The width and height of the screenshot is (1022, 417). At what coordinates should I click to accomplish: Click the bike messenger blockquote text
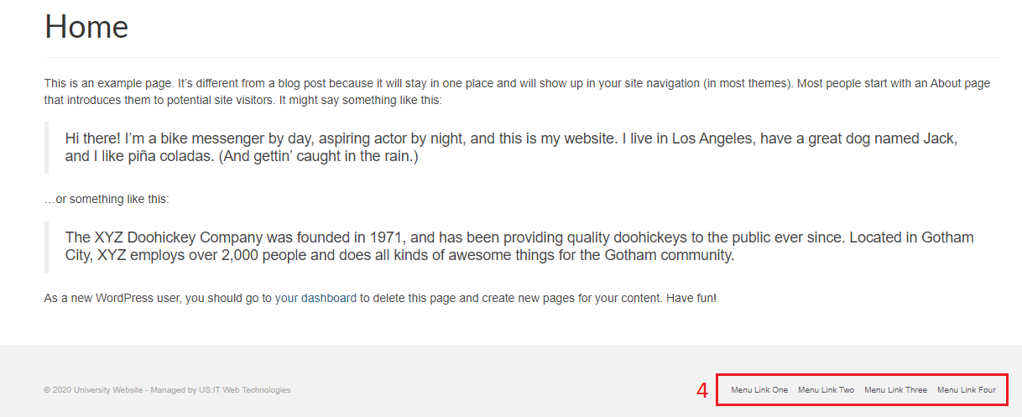click(512, 148)
